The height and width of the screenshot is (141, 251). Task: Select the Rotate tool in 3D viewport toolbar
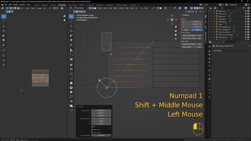tap(71, 31)
